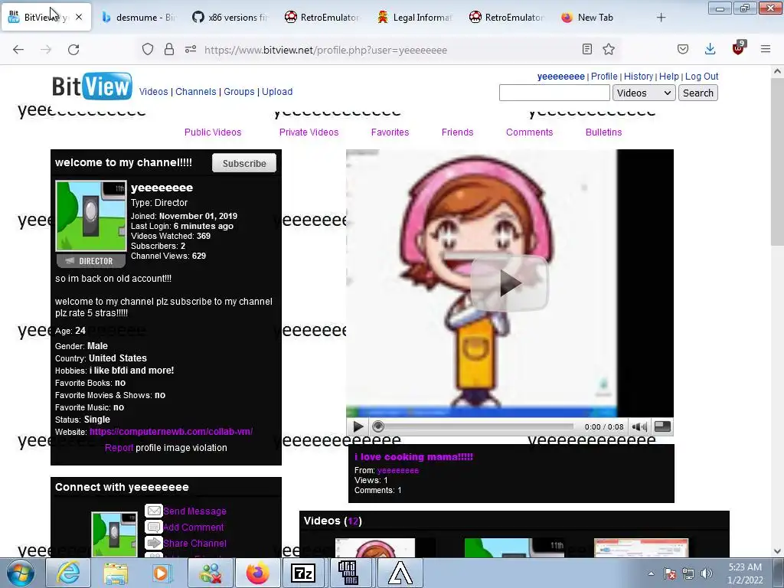Show hidden system tray icons
This screenshot has width=784, height=588.
(651, 573)
